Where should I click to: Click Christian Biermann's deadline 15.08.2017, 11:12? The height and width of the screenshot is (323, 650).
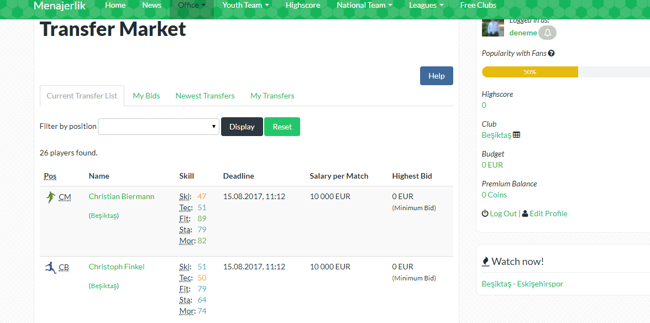pos(254,196)
